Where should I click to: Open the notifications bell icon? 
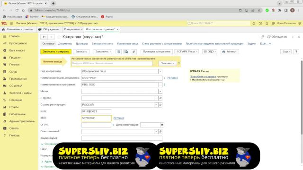point(254,23)
